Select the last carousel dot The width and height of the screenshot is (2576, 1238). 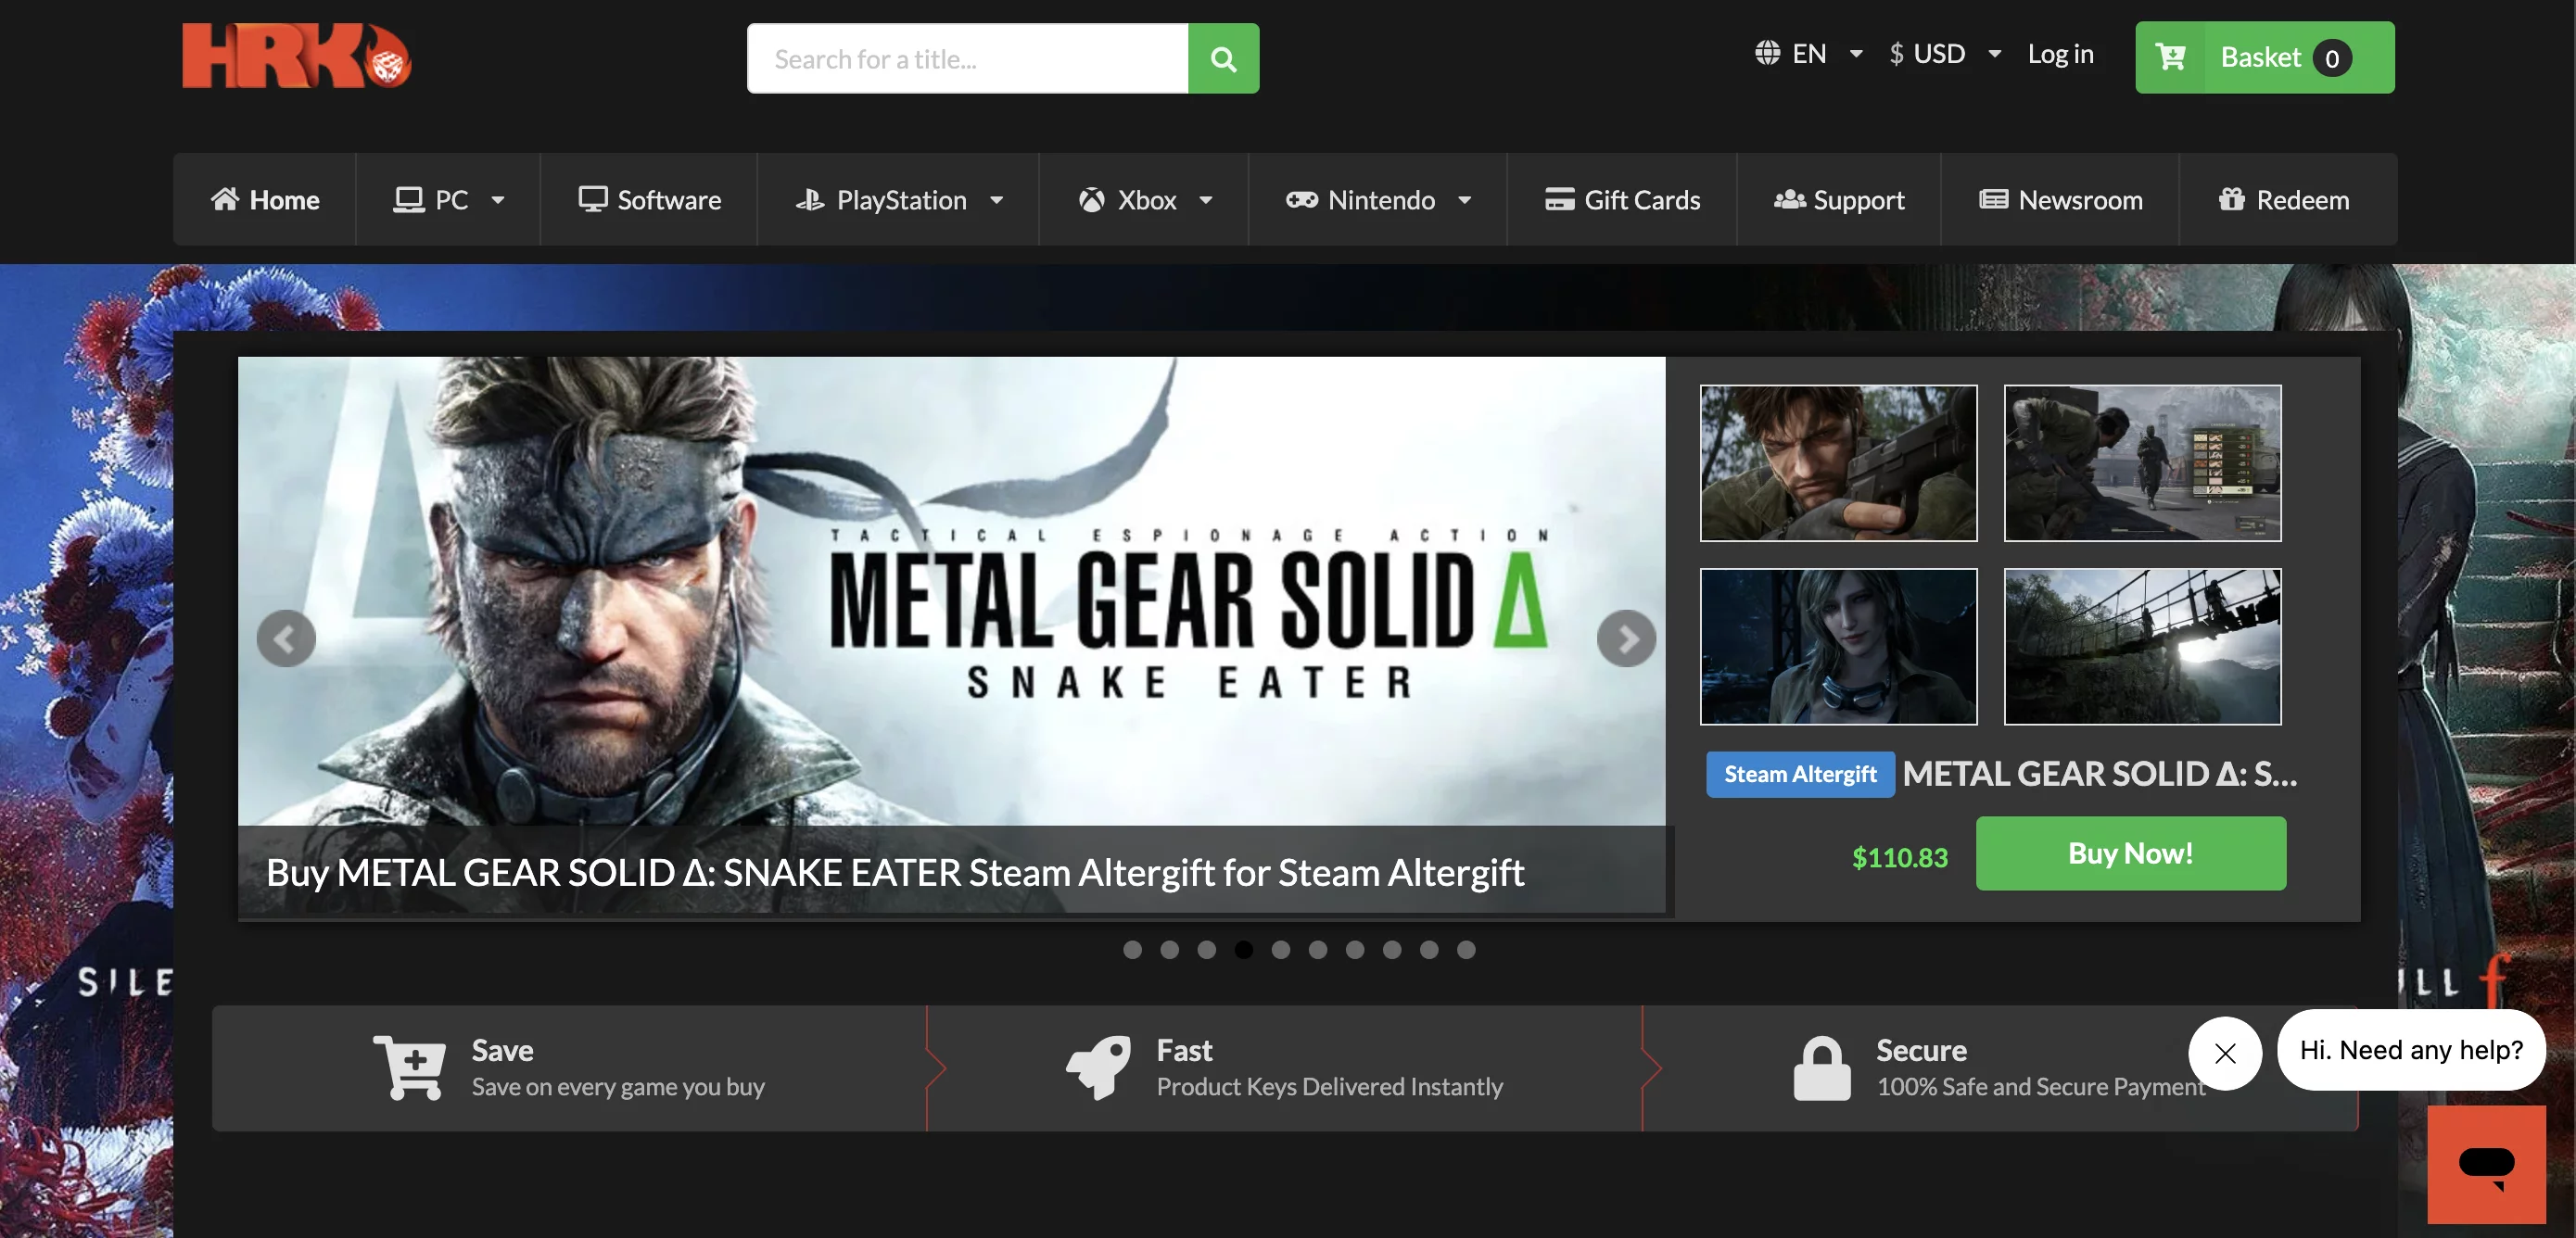click(1465, 949)
